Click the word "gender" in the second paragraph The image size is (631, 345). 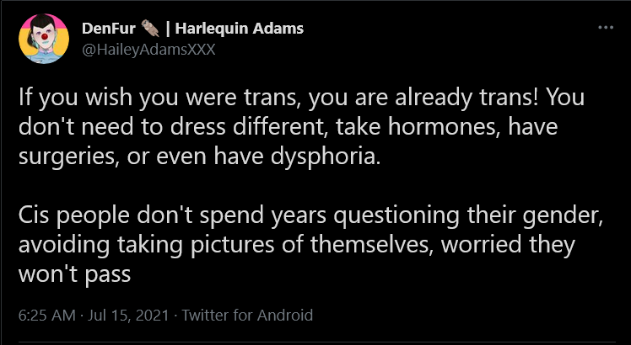pos(563,217)
